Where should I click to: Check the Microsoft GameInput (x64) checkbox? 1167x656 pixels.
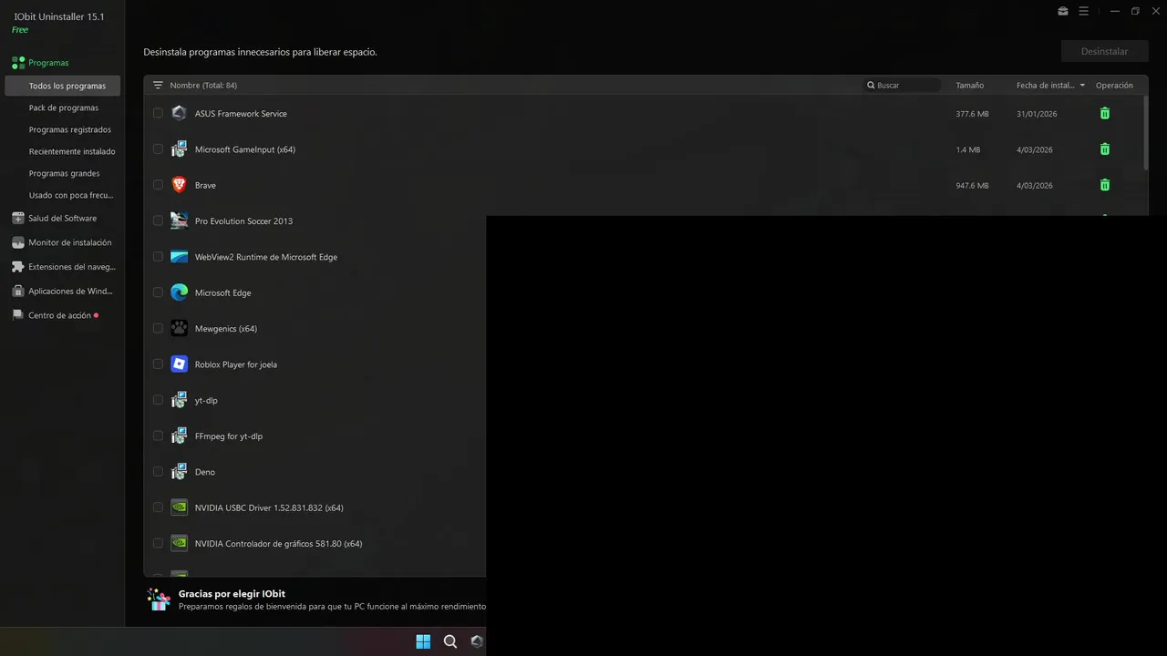pos(158,149)
